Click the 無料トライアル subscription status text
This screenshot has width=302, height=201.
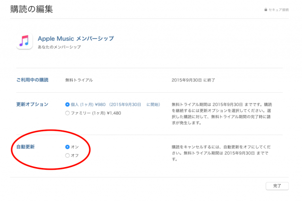pyautogui.click(x=79, y=80)
